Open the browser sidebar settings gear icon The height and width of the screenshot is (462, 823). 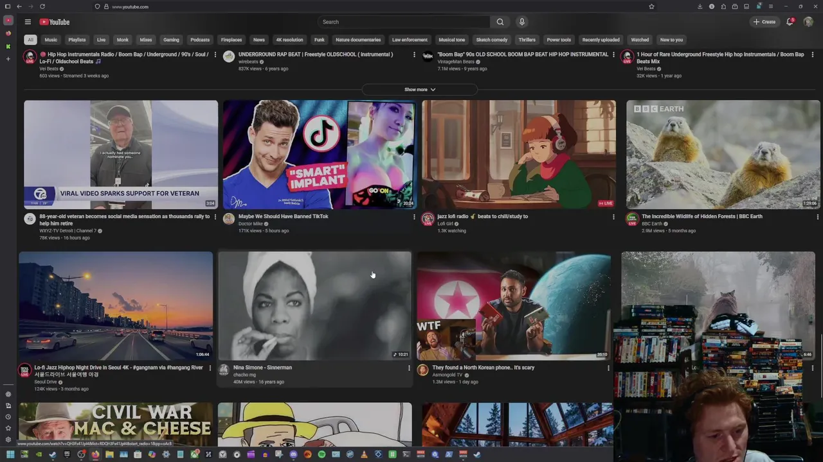(8, 440)
